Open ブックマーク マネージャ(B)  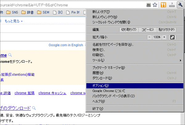[x=135, y=68]
